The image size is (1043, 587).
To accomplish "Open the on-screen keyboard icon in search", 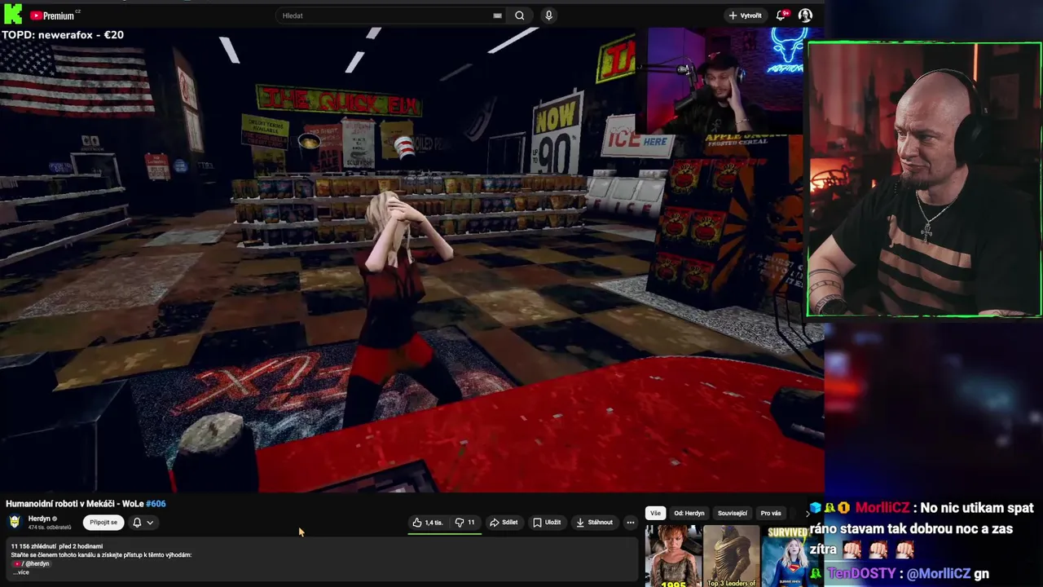I will [497, 15].
